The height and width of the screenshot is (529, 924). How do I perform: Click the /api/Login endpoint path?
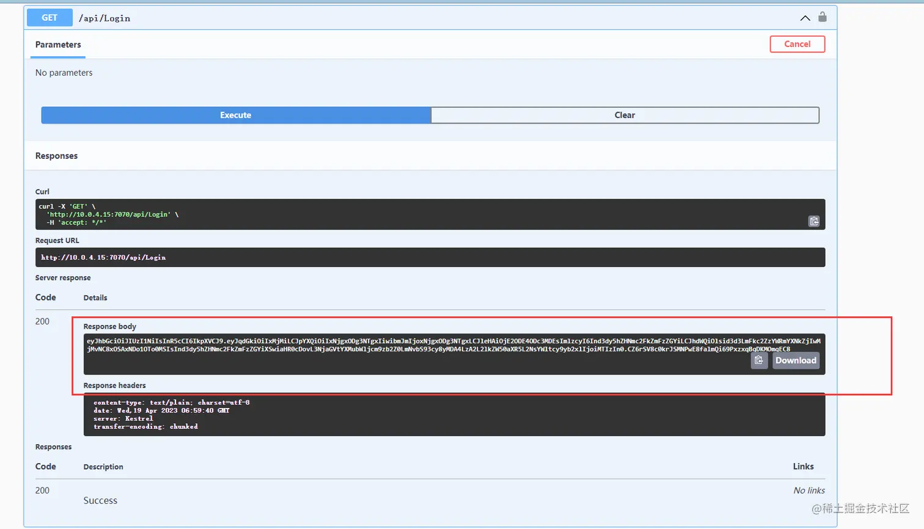105,18
